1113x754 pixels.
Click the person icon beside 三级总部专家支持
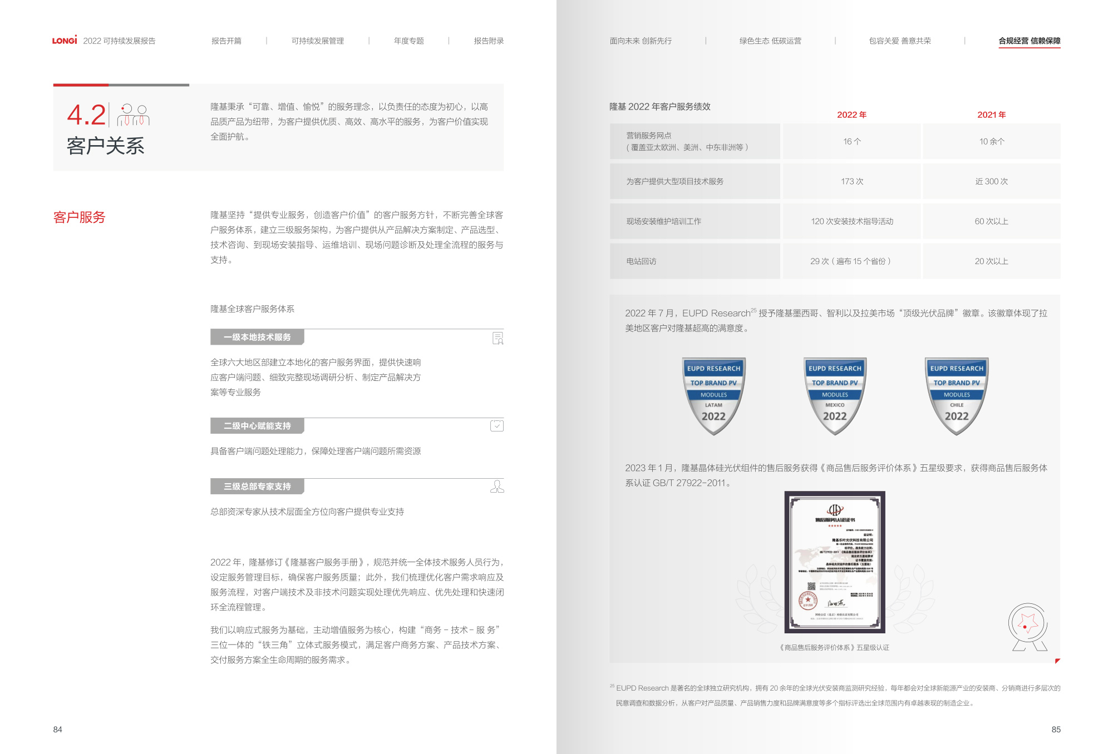[x=497, y=487]
